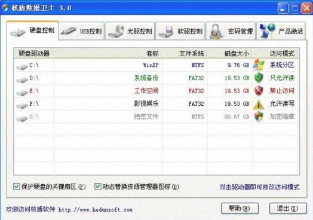Viewport: 313px width, 220px height.
Task: Sort by the 卷标 column header
Action: [108, 53]
